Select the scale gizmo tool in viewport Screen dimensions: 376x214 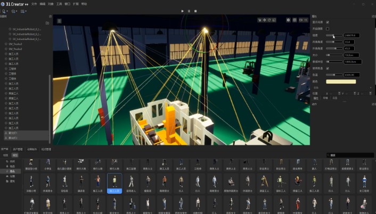[275, 20]
